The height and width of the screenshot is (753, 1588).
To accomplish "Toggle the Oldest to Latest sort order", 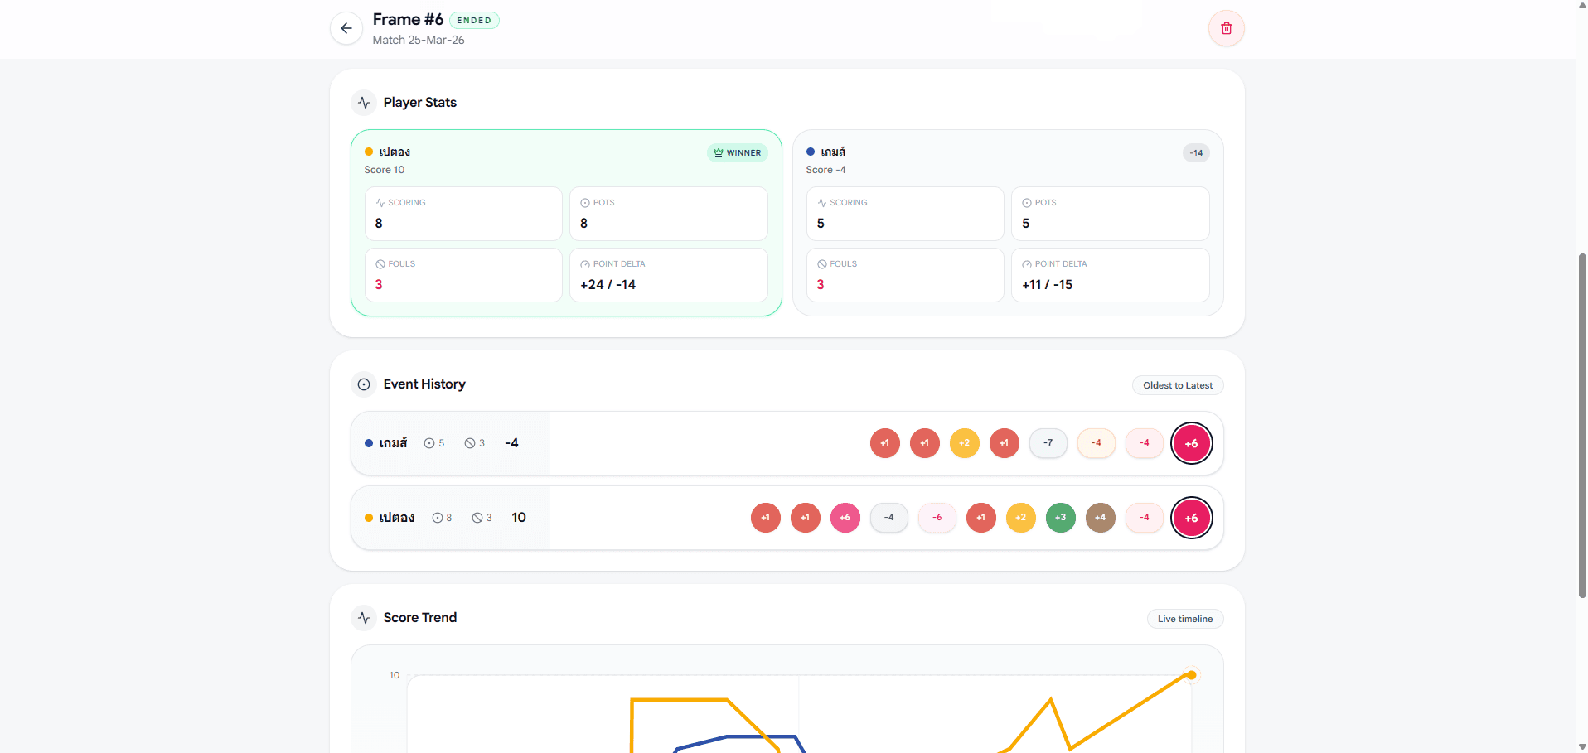I will click(x=1177, y=385).
